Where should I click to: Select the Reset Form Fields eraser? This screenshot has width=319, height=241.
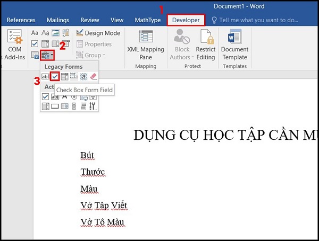pos(94,76)
